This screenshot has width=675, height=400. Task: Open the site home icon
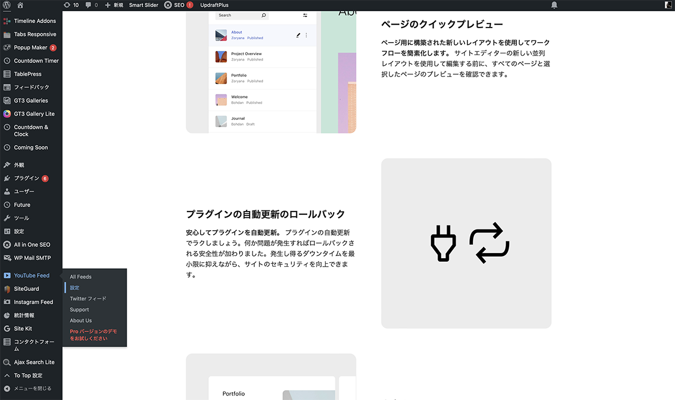coord(20,5)
